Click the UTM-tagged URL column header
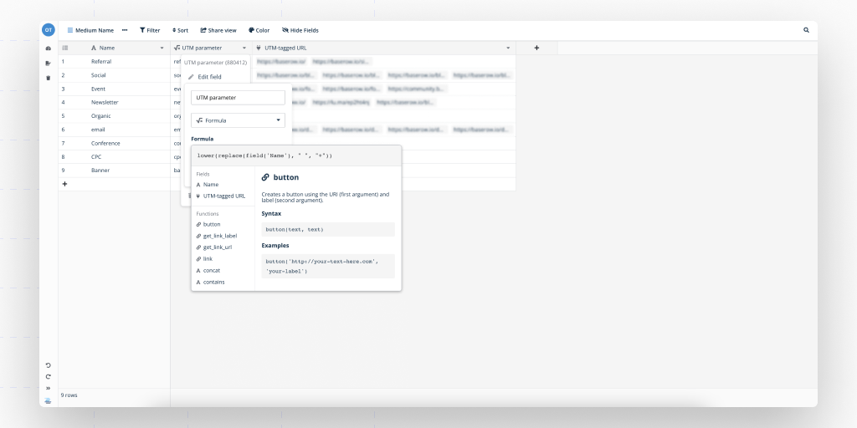The image size is (857, 428). pos(383,48)
